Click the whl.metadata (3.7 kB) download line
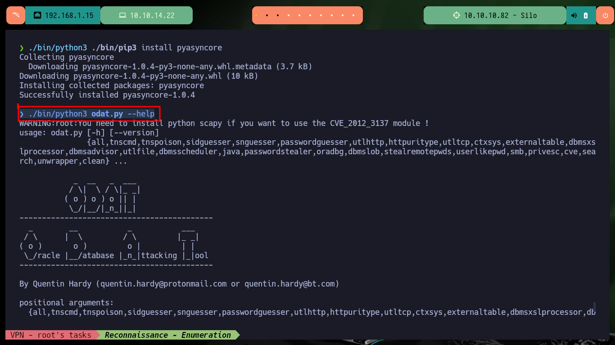Screen dimensions: 615x345 pyautogui.click(x=170, y=67)
